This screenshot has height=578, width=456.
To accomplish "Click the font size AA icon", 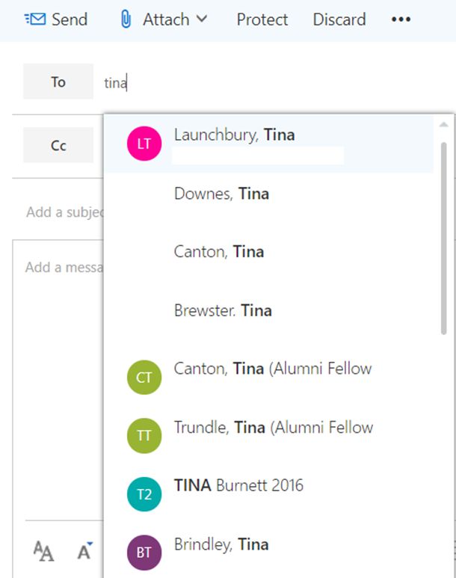I will point(44,552).
